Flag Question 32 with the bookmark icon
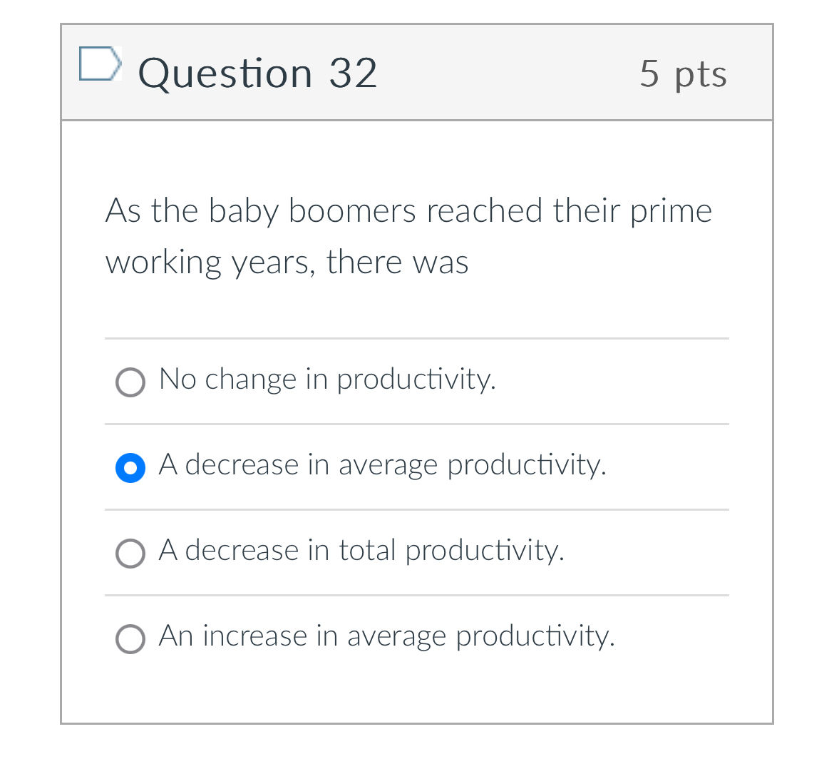 (99, 64)
